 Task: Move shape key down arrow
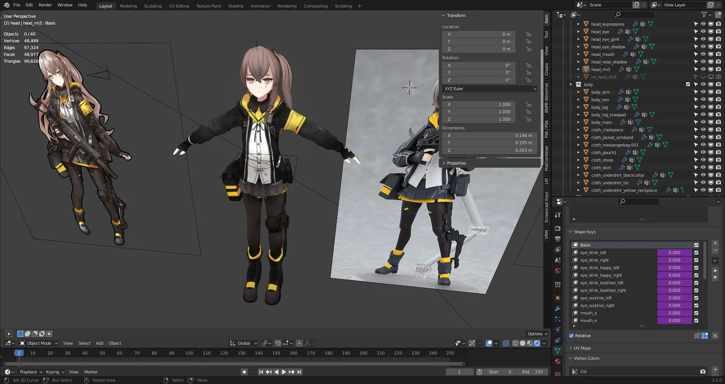pyautogui.click(x=715, y=277)
